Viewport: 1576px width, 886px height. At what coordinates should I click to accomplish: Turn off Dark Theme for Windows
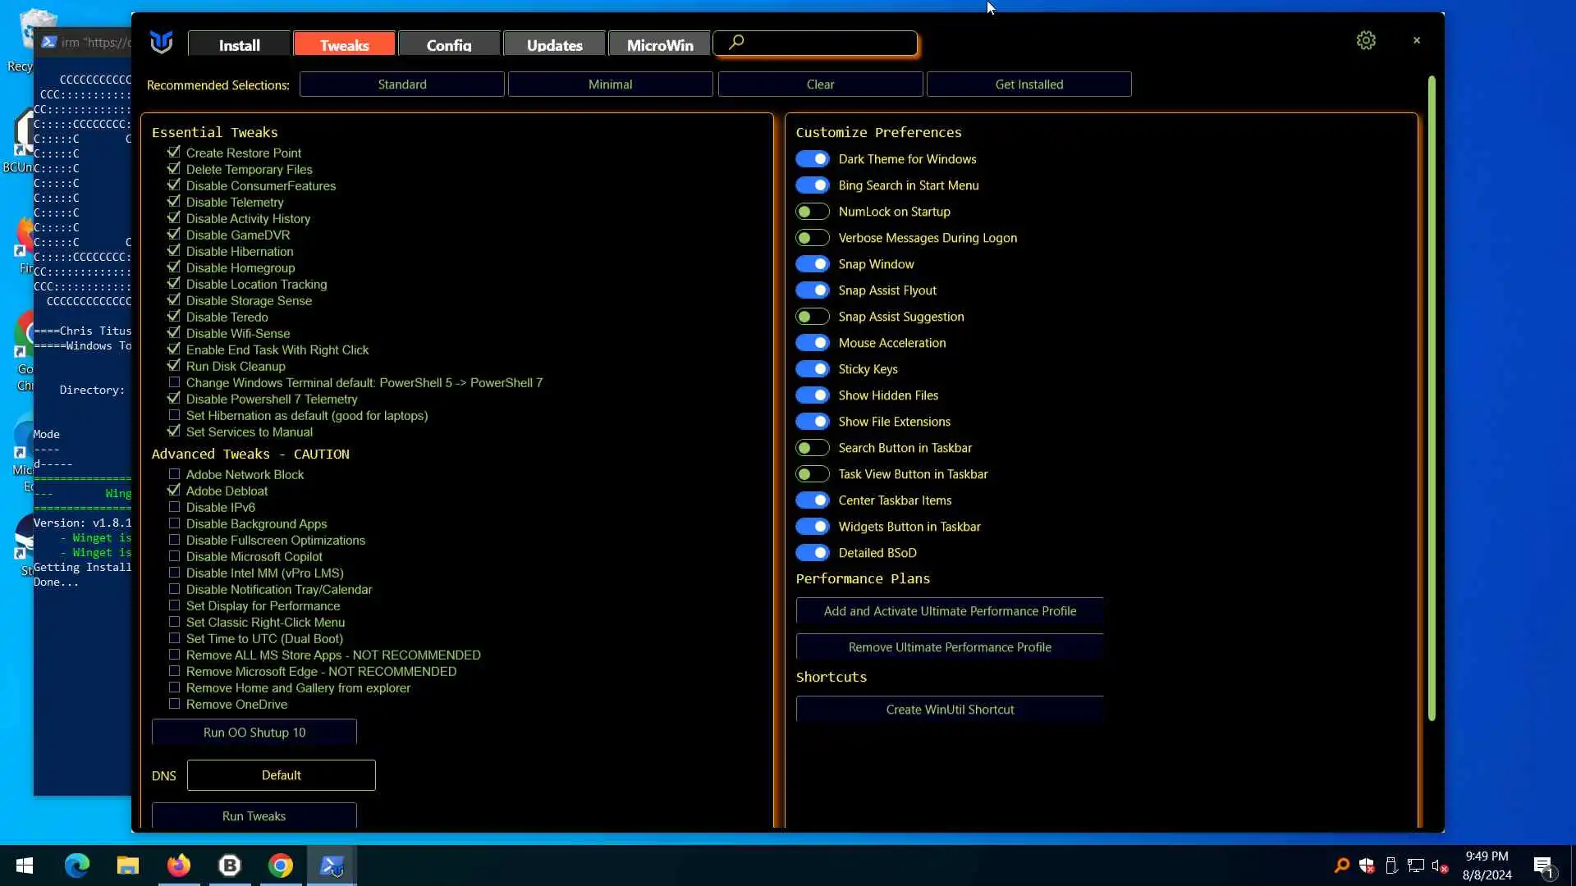(812, 159)
